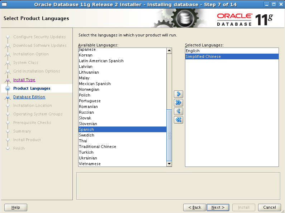Viewport: 285px width, 213px height.
Task: Add all languages with double right arrow
Action: (178, 103)
